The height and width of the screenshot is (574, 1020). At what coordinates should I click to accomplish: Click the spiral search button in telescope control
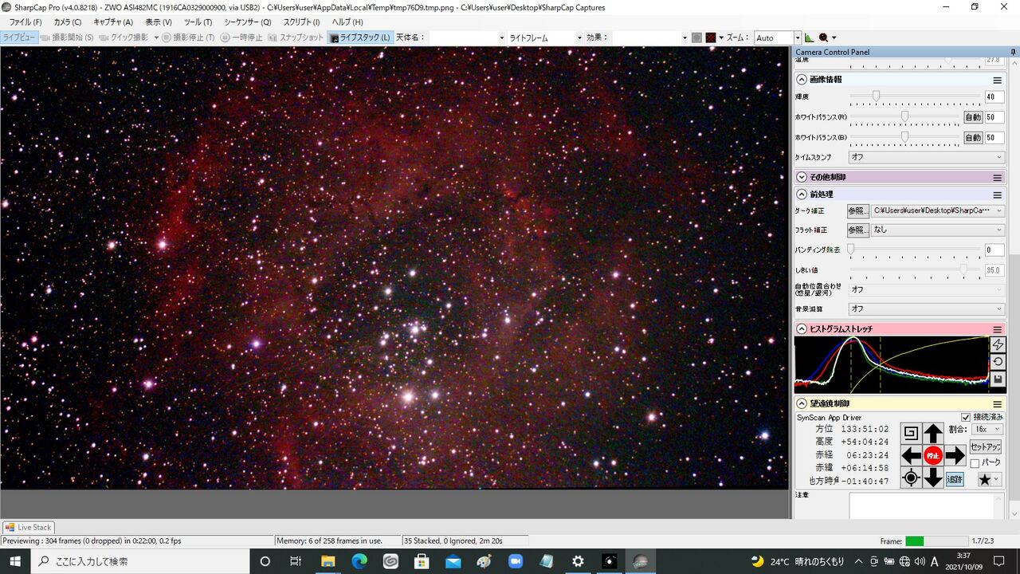(x=911, y=434)
